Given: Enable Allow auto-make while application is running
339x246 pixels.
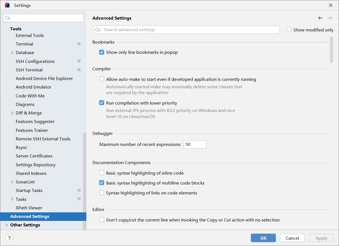Looking at the screenshot, I should [102, 79].
